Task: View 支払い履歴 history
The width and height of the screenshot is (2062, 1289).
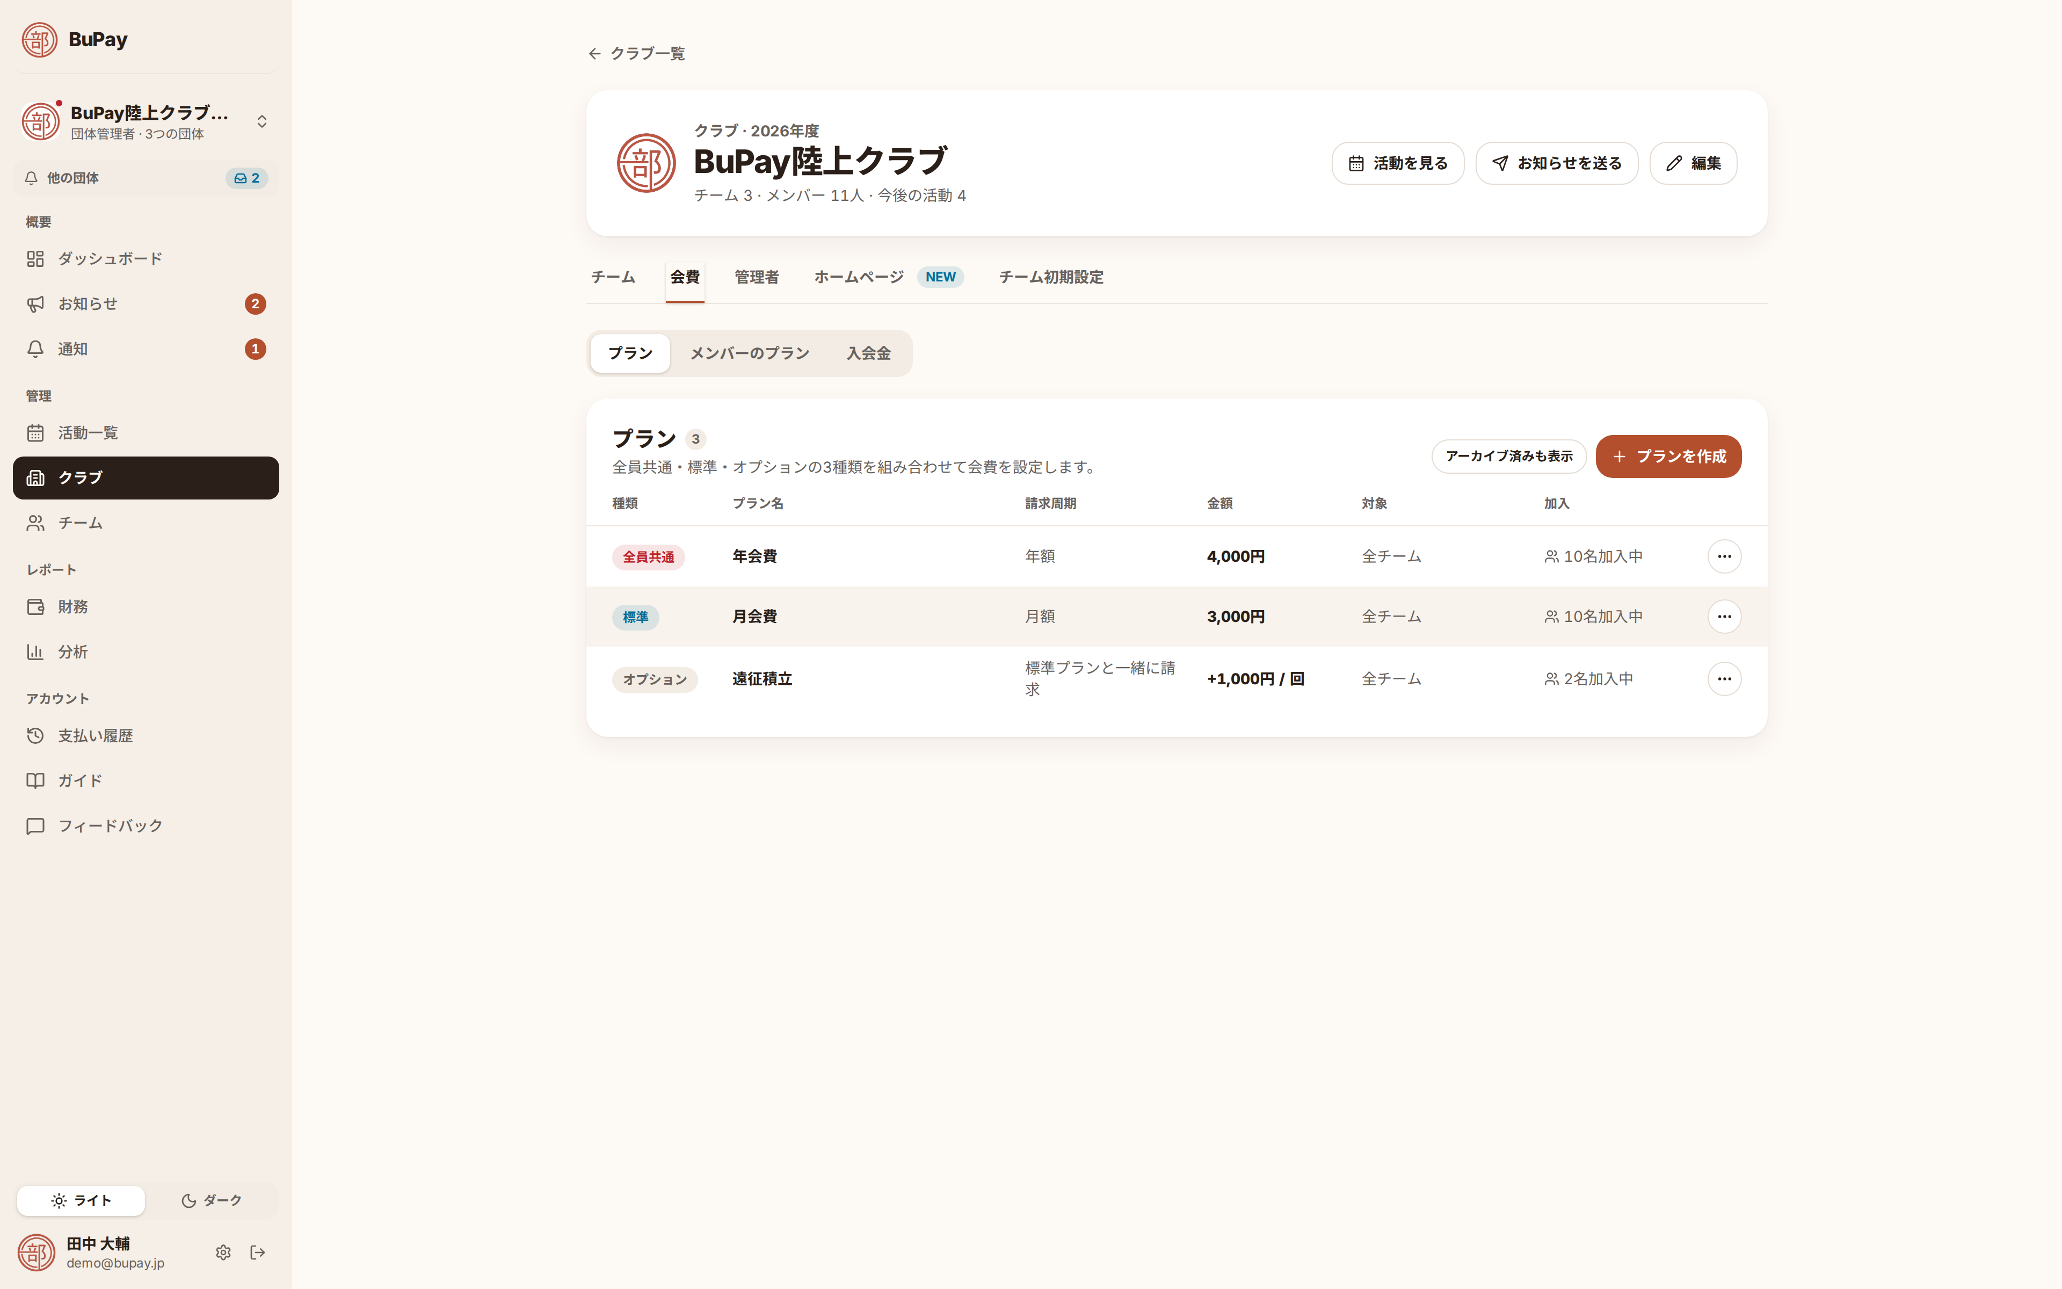Action: coord(146,736)
